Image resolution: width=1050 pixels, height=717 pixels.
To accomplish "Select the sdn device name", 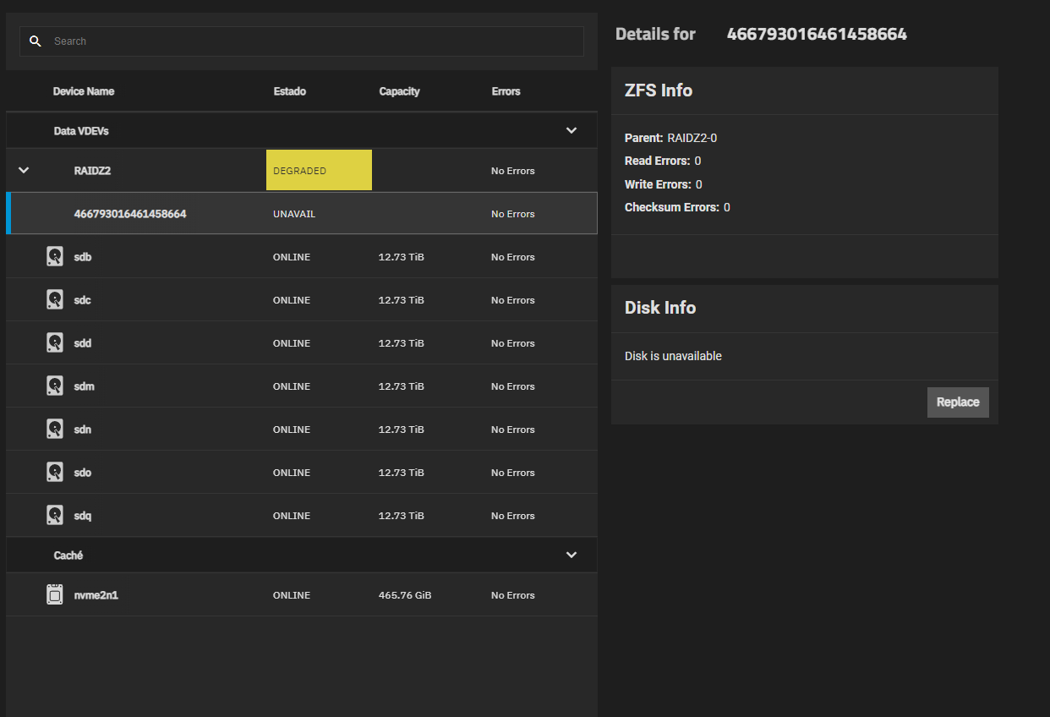I will point(83,430).
